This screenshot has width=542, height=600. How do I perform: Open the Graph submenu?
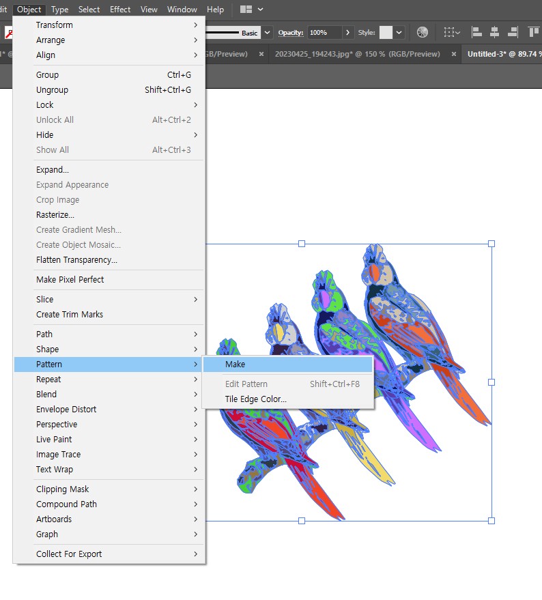tap(109, 534)
